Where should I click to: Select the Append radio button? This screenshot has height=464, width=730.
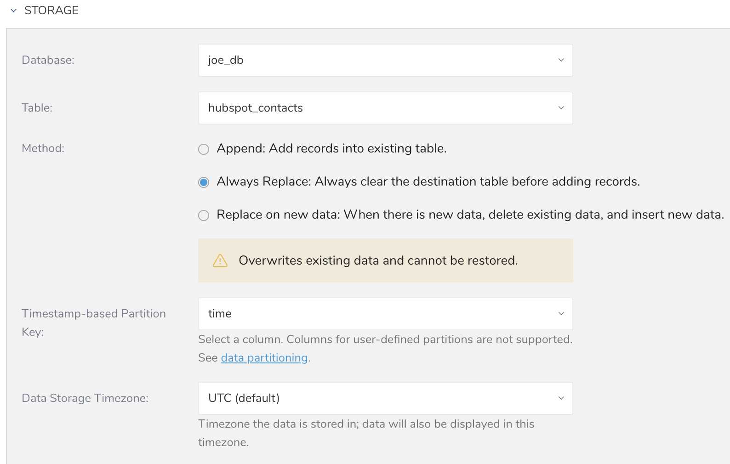pos(204,149)
